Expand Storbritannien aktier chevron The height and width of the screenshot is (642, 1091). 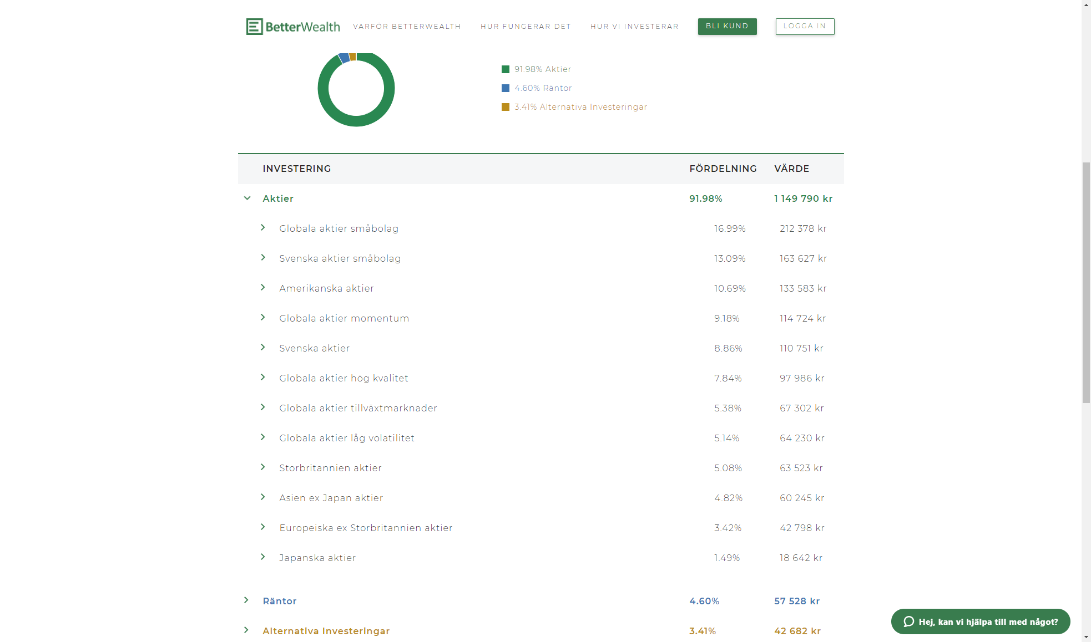263,467
